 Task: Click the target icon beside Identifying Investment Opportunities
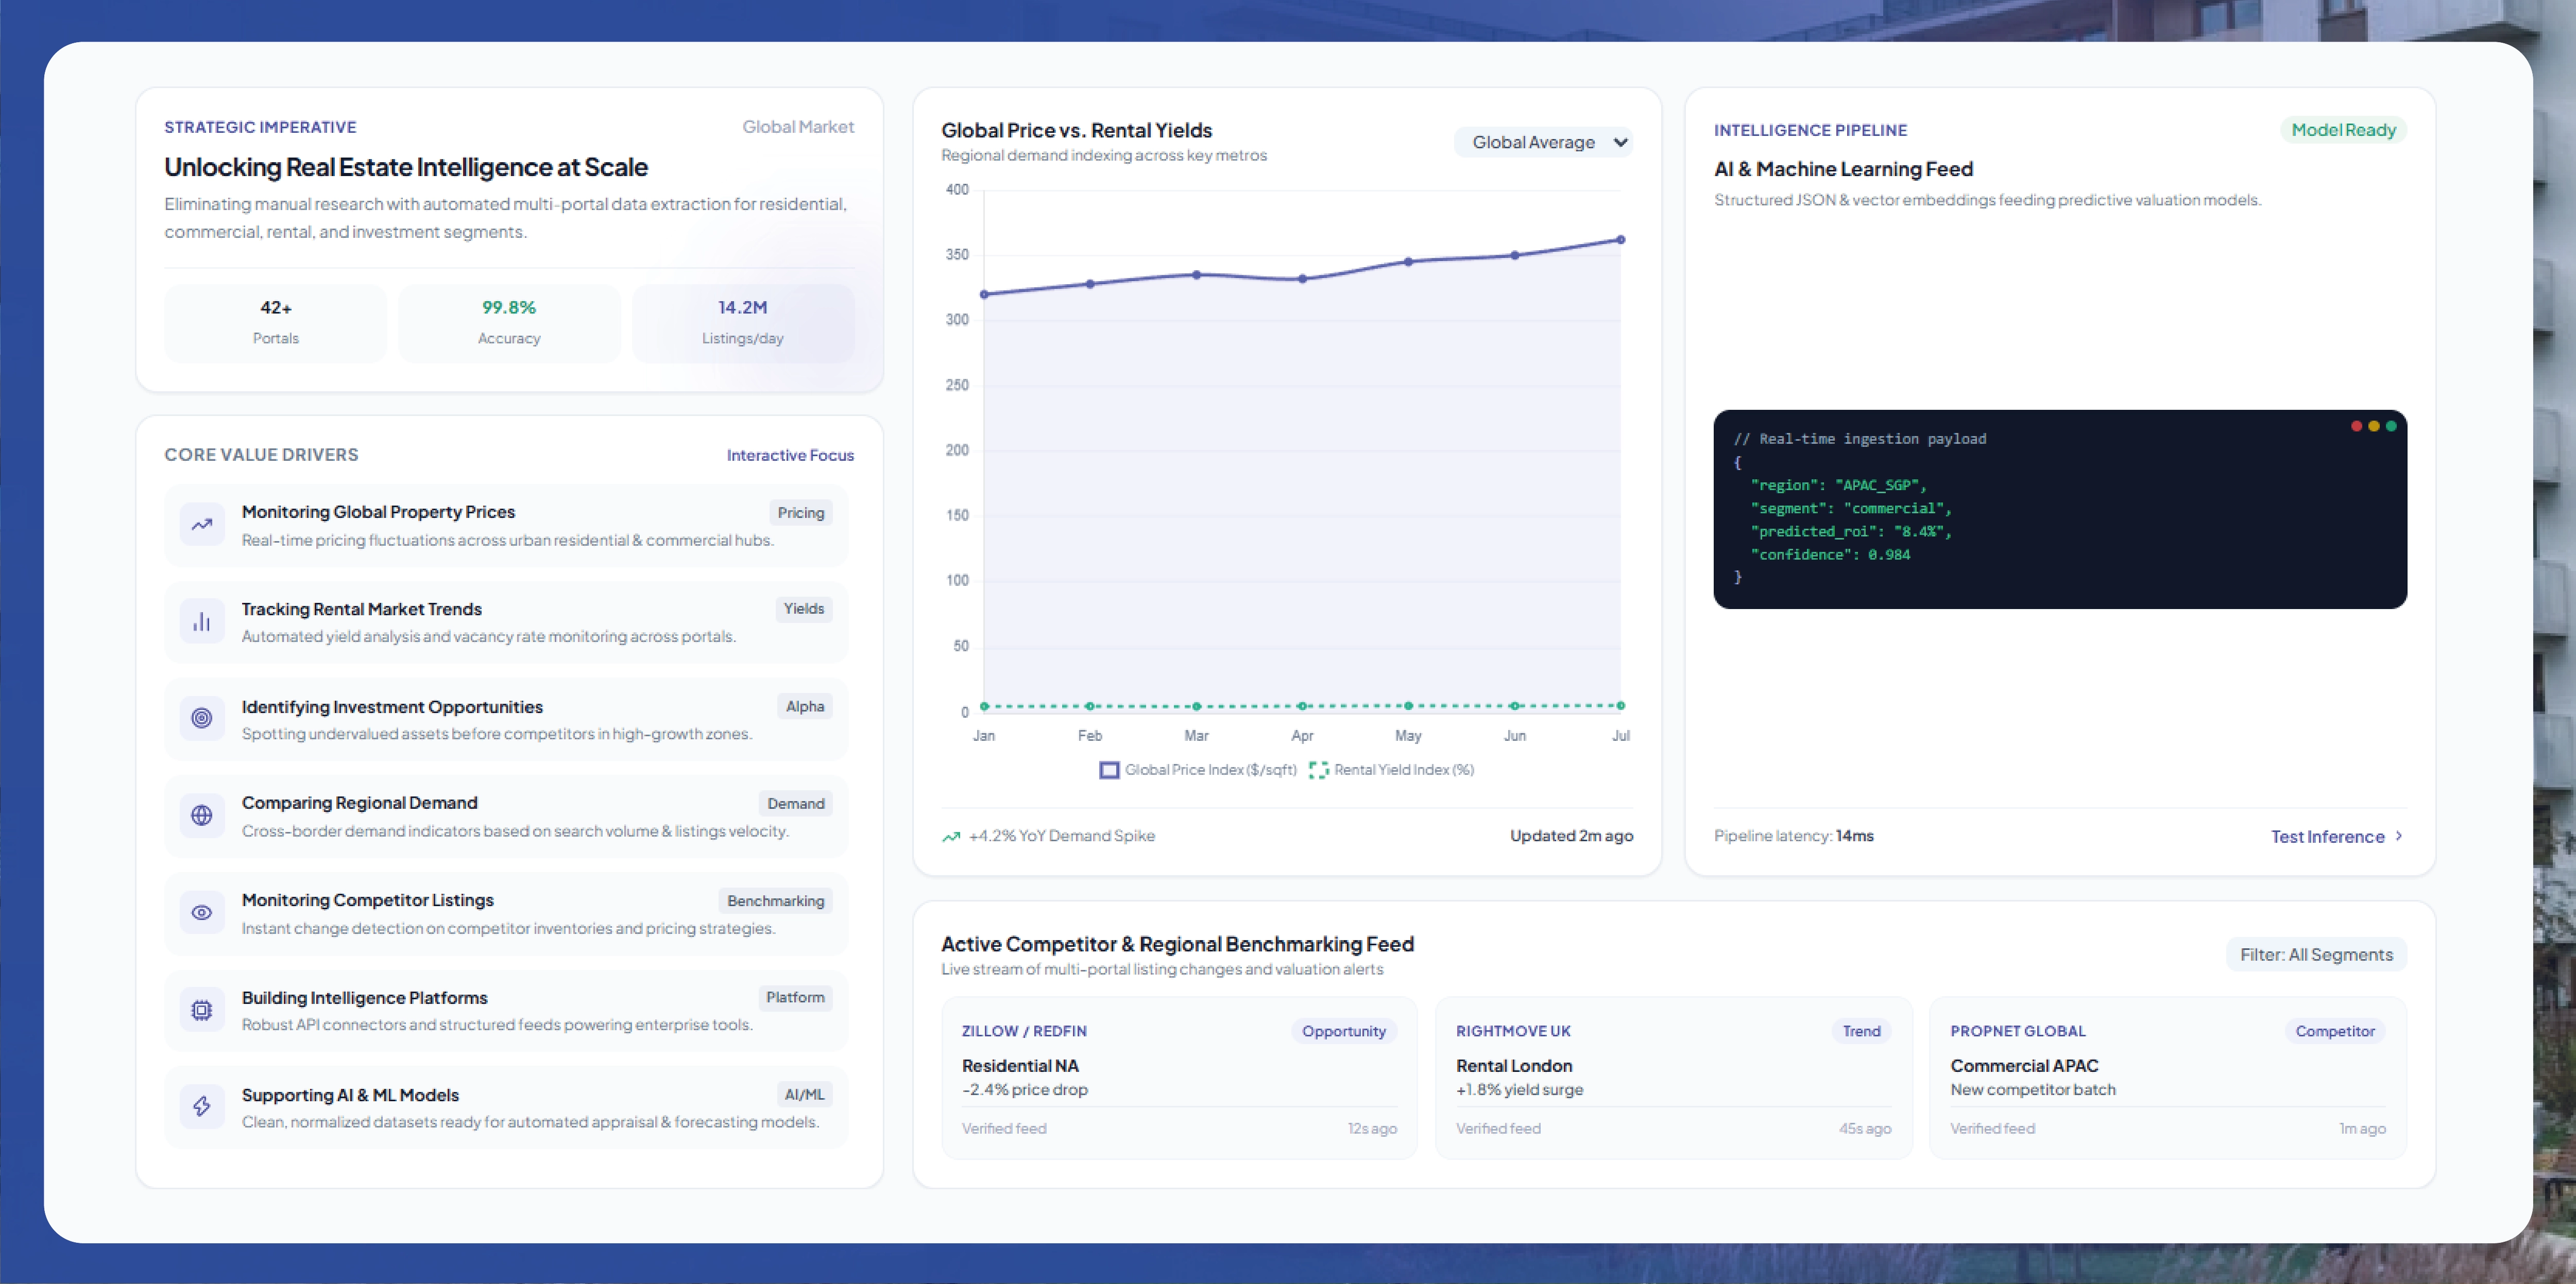pyautogui.click(x=202, y=718)
